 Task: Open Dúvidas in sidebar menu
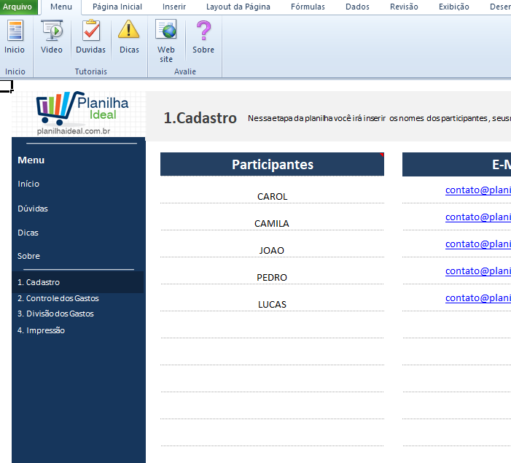[33, 209]
